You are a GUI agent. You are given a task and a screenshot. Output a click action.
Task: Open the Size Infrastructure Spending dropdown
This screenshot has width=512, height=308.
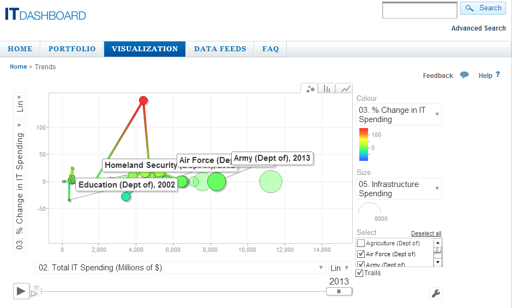tap(399, 189)
